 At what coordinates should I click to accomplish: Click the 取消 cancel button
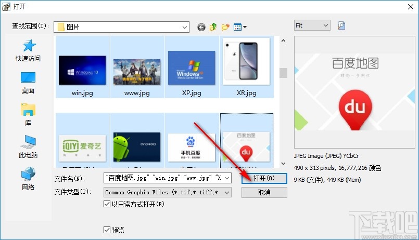(264, 192)
